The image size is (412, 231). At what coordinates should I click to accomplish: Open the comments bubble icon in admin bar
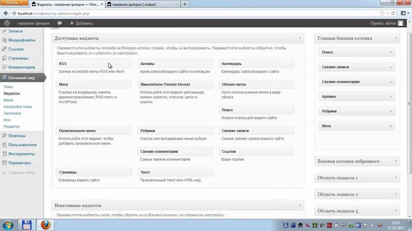coord(59,23)
